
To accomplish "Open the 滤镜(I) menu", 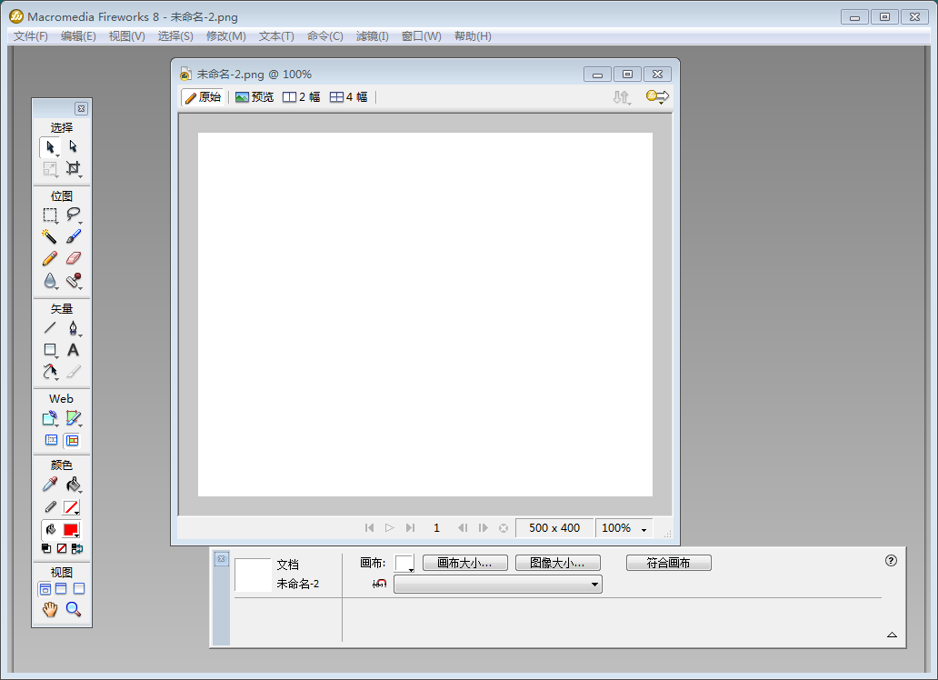I will pos(372,36).
